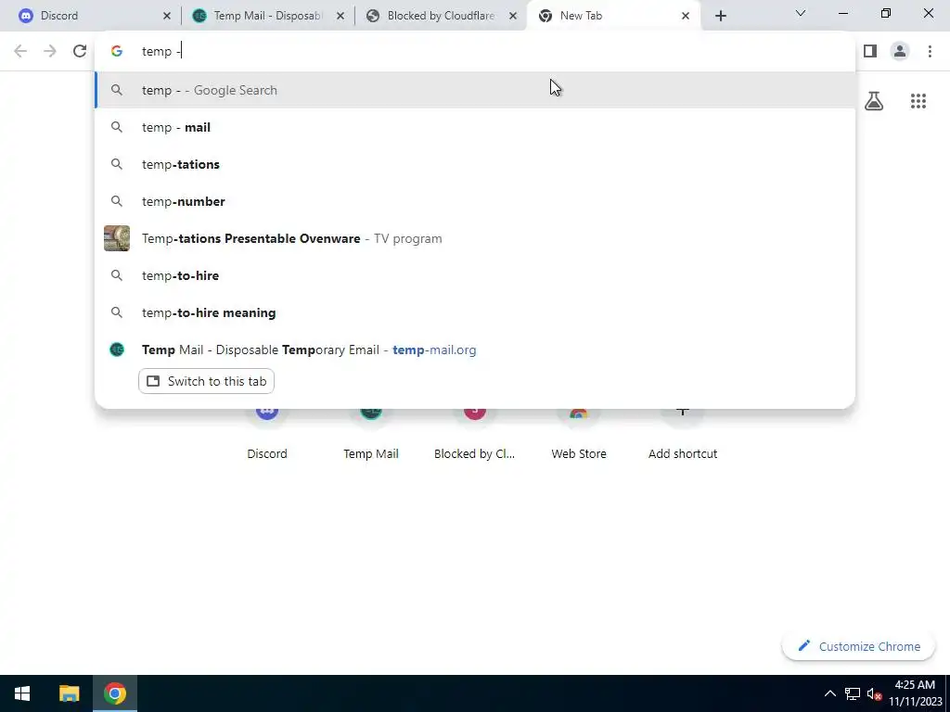Choose the 'temp-number' suggestion
Screen dimensions: 950x712
click(x=475, y=201)
